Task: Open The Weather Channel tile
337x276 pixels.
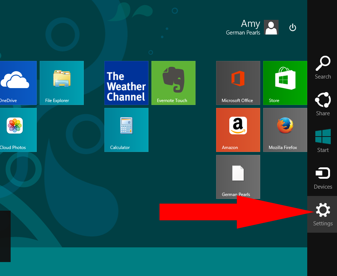Action: tap(126, 83)
